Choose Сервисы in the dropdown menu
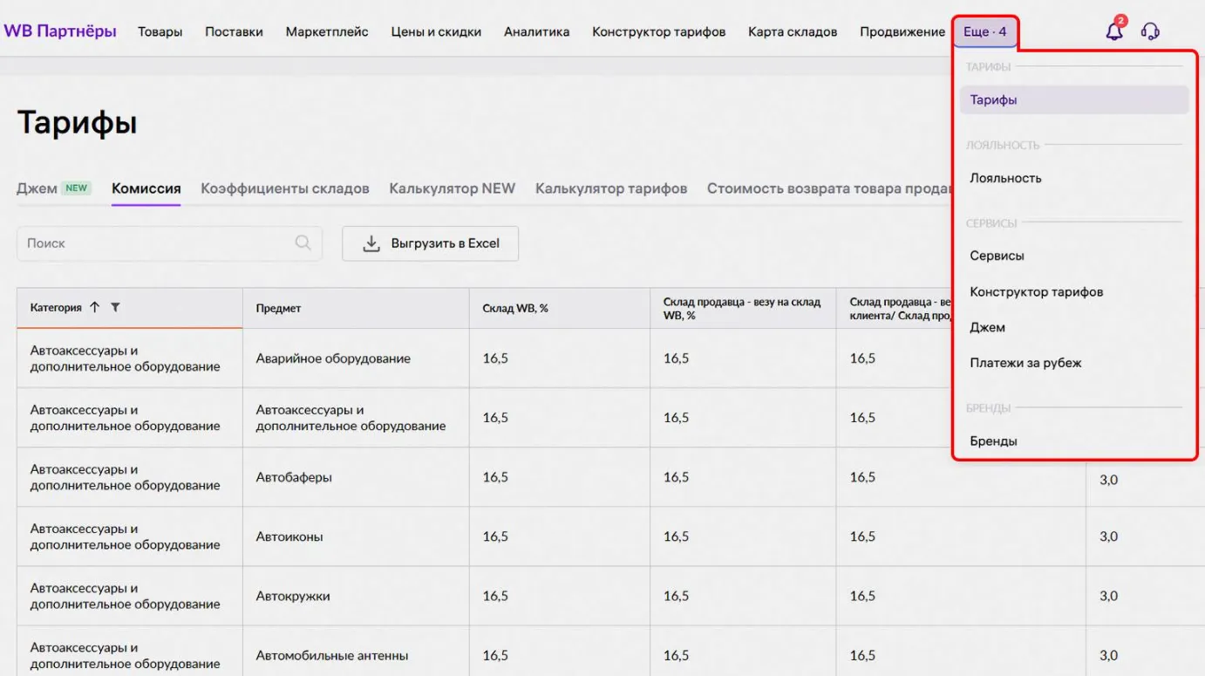Image resolution: width=1205 pixels, height=676 pixels. (997, 256)
